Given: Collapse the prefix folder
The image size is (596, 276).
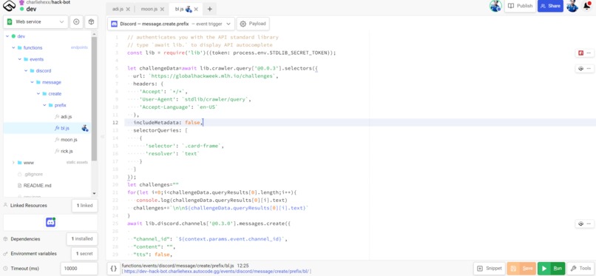Looking at the screenshot, I should [44, 105].
